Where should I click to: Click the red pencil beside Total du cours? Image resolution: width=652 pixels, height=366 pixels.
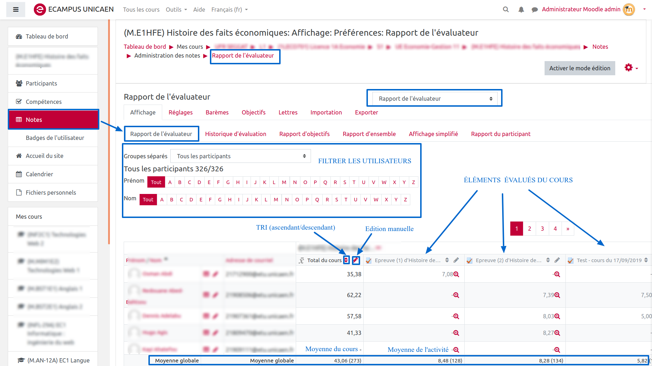[356, 260]
